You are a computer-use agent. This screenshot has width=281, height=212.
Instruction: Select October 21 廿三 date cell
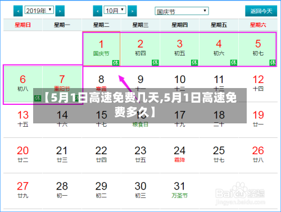click(62, 155)
